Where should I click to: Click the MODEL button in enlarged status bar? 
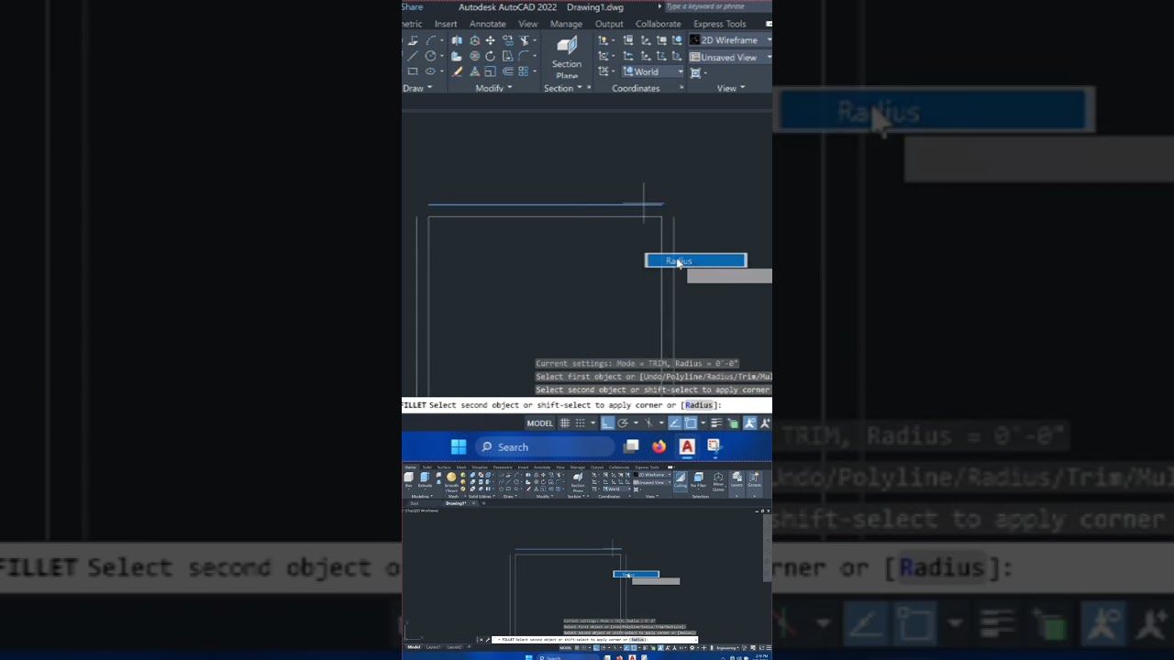coord(540,423)
